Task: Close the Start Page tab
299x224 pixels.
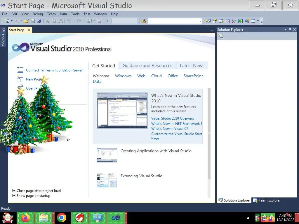Action: point(29,30)
